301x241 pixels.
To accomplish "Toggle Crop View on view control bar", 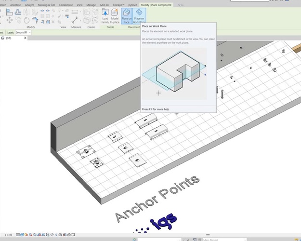I will 39,234.
